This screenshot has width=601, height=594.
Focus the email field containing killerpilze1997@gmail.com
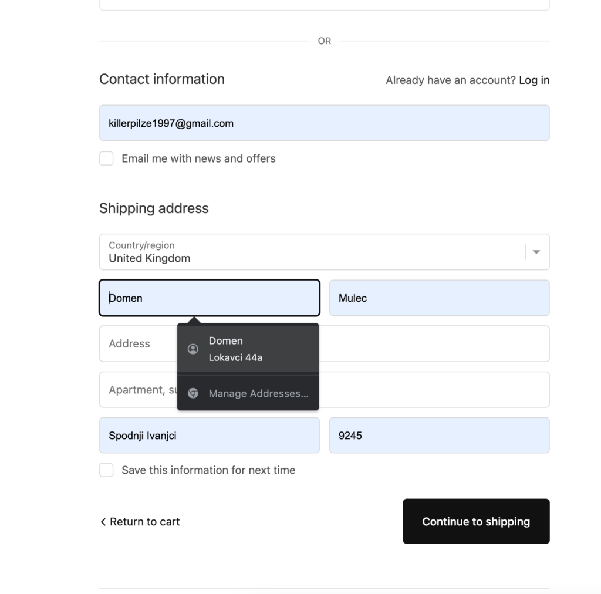click(x=324, y=123)
